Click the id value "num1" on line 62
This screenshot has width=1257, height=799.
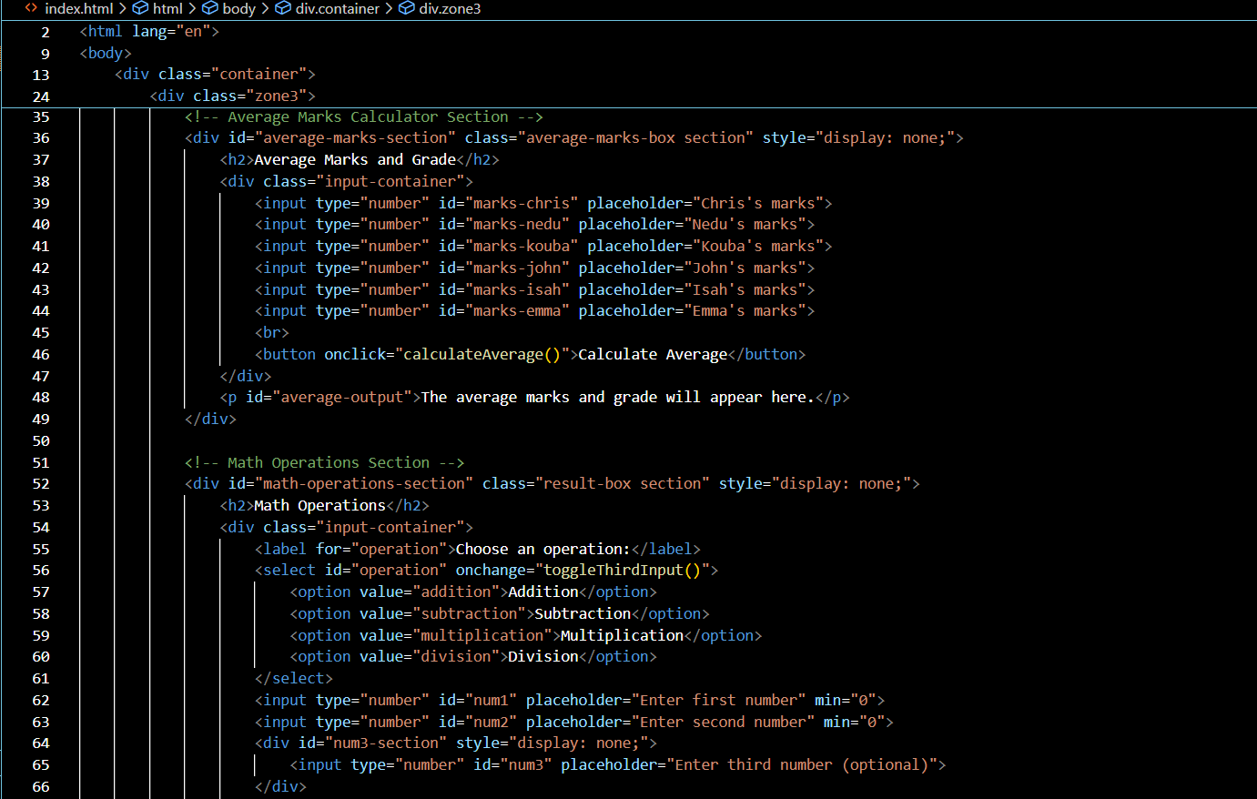[x=491, y=701]
